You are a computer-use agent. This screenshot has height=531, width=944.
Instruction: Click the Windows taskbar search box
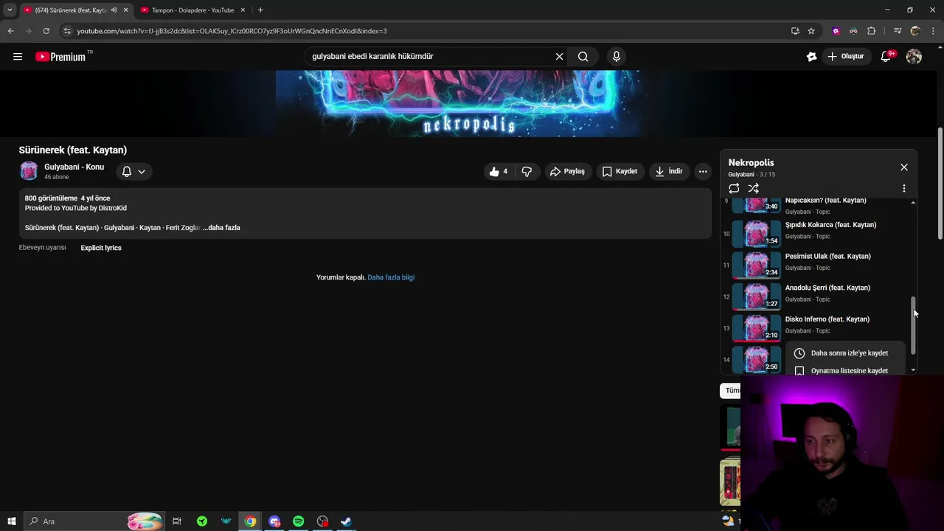tap(93, 521)
